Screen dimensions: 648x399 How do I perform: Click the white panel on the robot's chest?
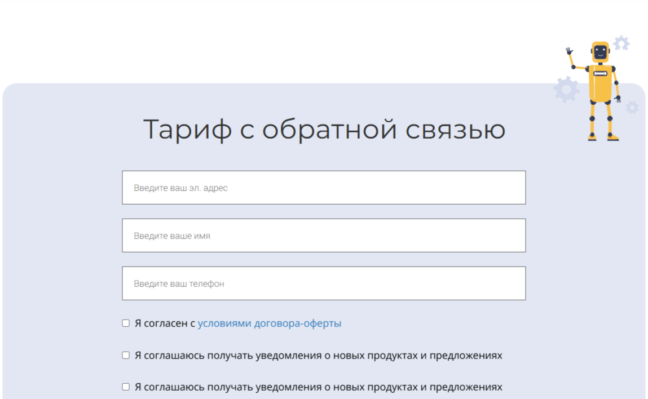(600, 73)
